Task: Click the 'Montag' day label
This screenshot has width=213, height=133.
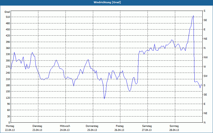Action: point(10,126)
